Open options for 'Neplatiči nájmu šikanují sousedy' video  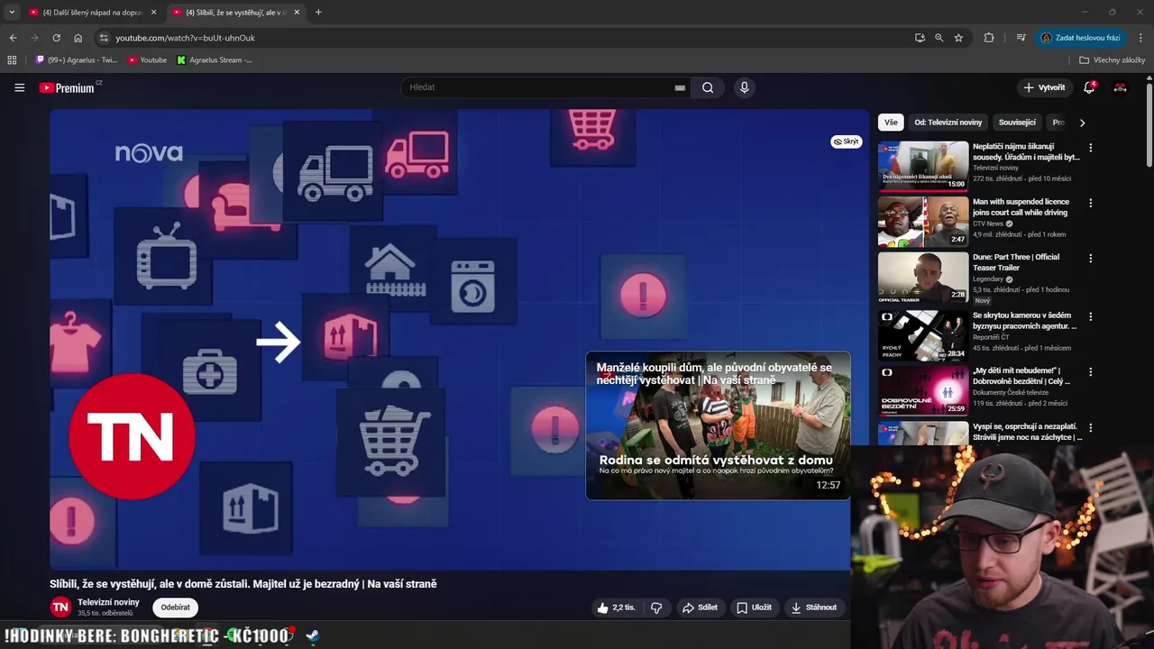pos(1090,148)
